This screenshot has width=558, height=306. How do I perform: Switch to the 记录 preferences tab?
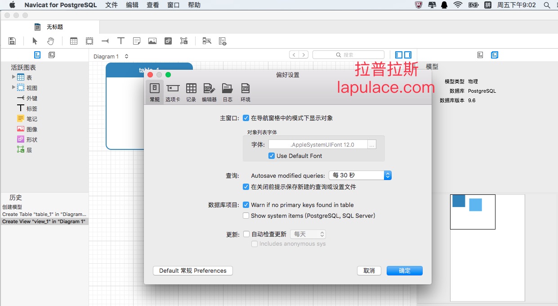[x=191, y=92]
